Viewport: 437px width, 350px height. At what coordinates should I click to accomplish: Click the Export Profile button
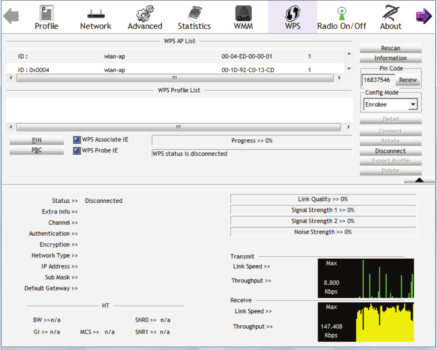(x=390, y=161)
